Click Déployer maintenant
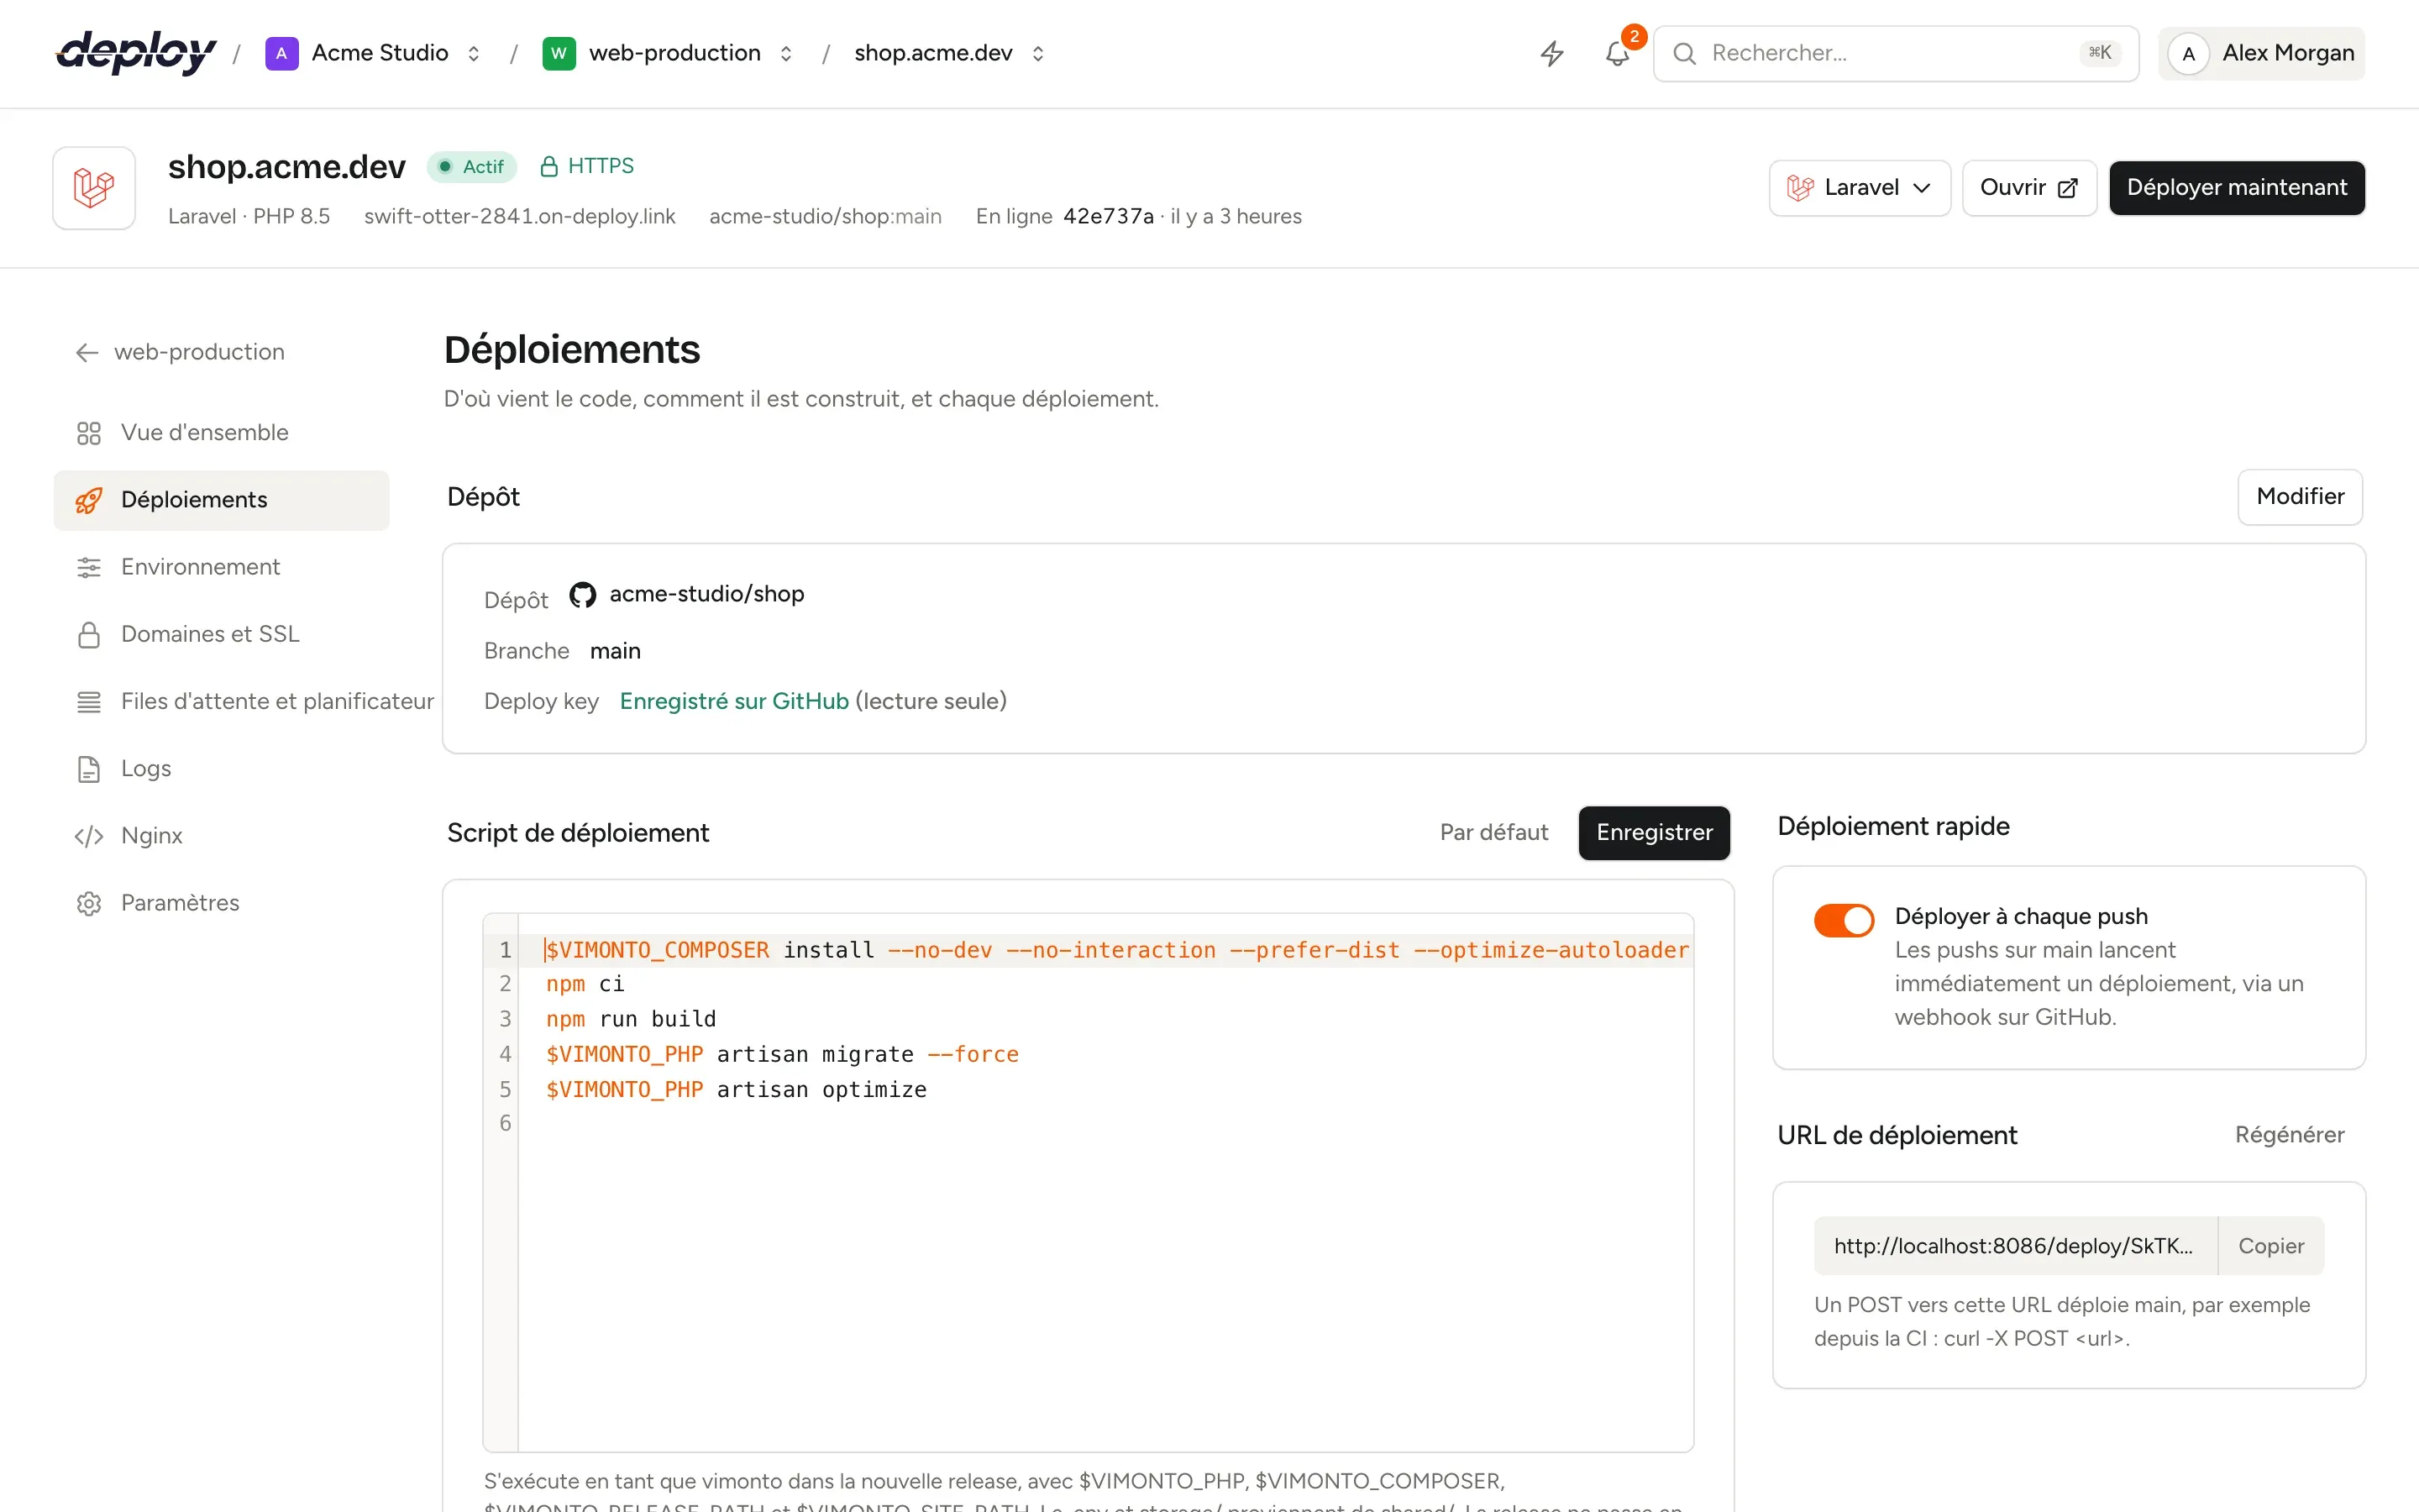 pyautogui.click(x=2237, y=188)
